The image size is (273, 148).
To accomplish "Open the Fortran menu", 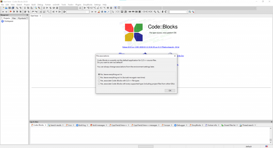I will point(48,5).
